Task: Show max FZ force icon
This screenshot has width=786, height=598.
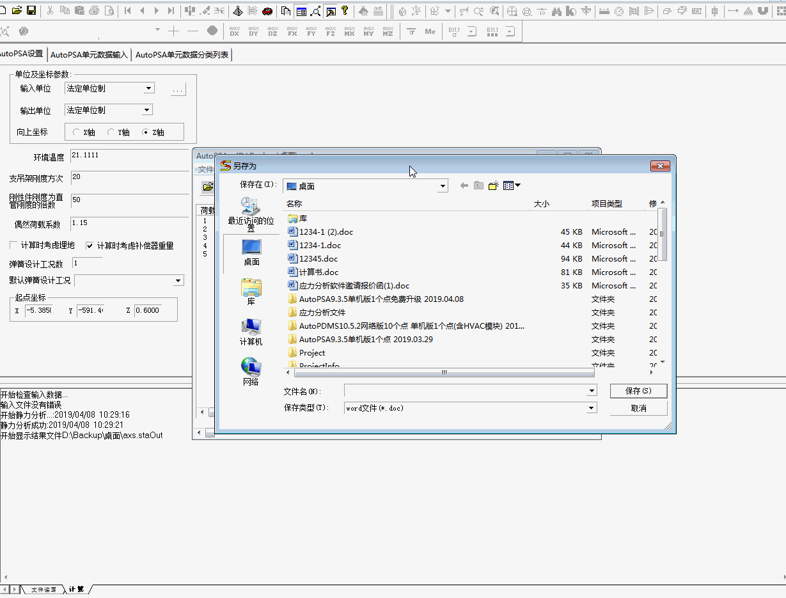Action: [x=331, y=31]
